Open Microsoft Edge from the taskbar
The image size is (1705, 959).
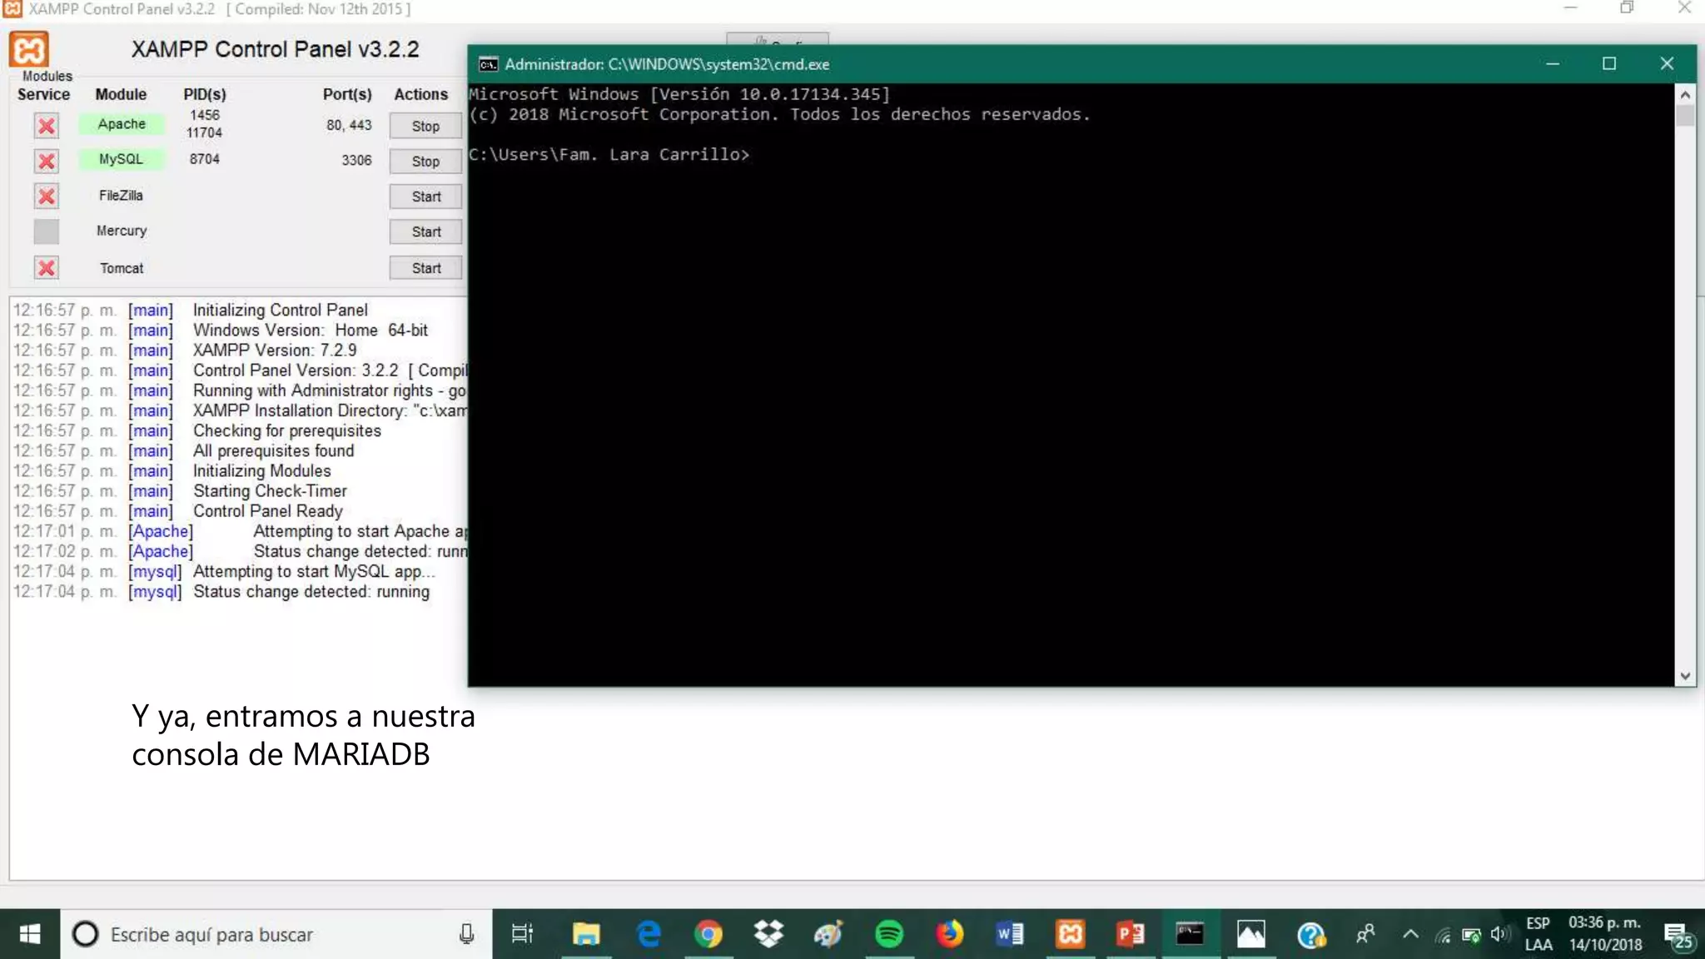[648, 934]
